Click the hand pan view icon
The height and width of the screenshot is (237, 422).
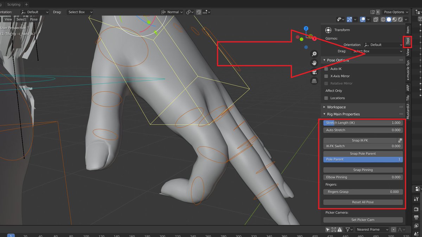314,63
